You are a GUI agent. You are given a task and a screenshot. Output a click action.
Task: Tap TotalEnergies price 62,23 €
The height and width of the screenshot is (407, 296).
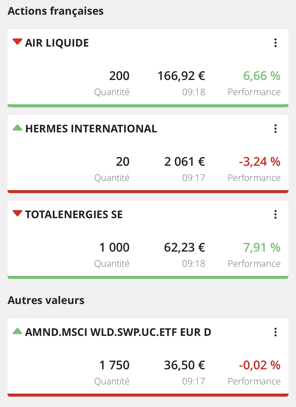pos(184,248)
